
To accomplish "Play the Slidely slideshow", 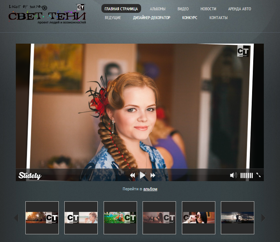I will (x=143, y=175).
